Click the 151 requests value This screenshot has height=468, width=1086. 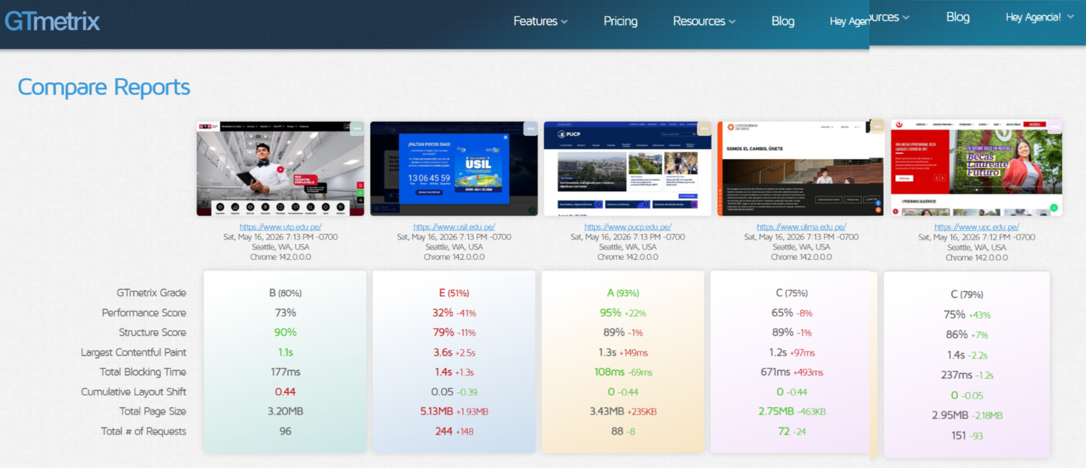click(x=958, y=436)
